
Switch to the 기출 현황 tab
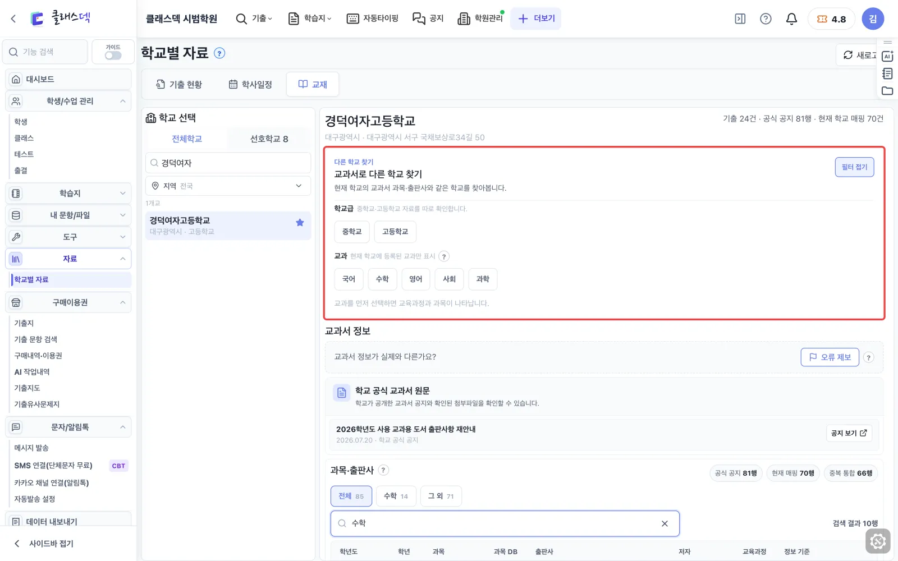179,84
